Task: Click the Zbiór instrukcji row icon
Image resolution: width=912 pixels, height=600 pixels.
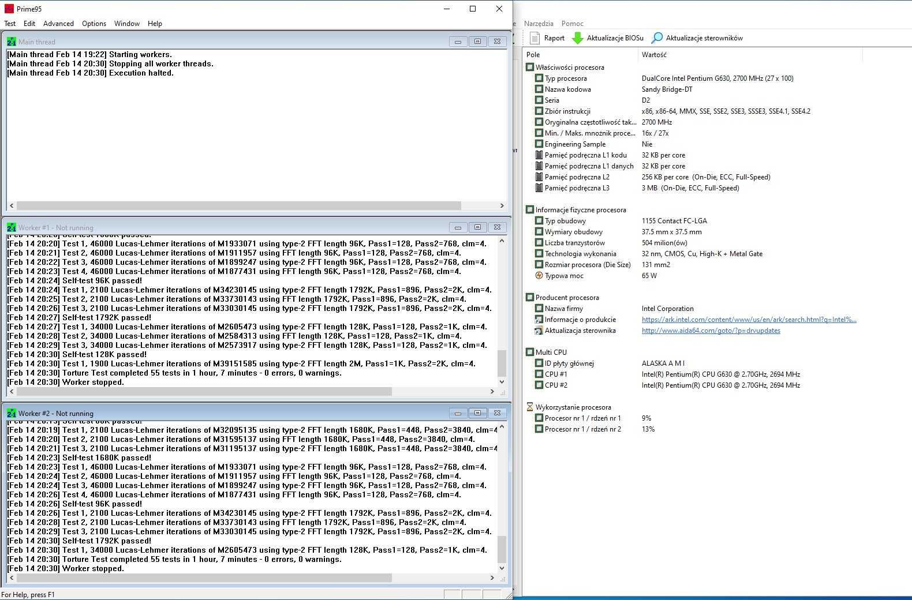Action: pos(539,111)
